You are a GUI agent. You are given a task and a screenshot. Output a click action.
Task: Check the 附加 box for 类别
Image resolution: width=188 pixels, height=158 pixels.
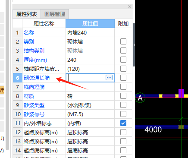(x=123, y=41)
